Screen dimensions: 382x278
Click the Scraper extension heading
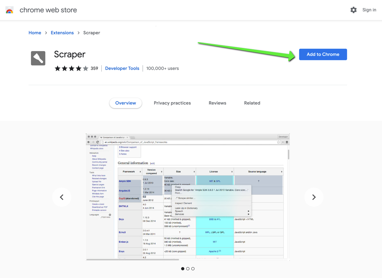point(70,54)
